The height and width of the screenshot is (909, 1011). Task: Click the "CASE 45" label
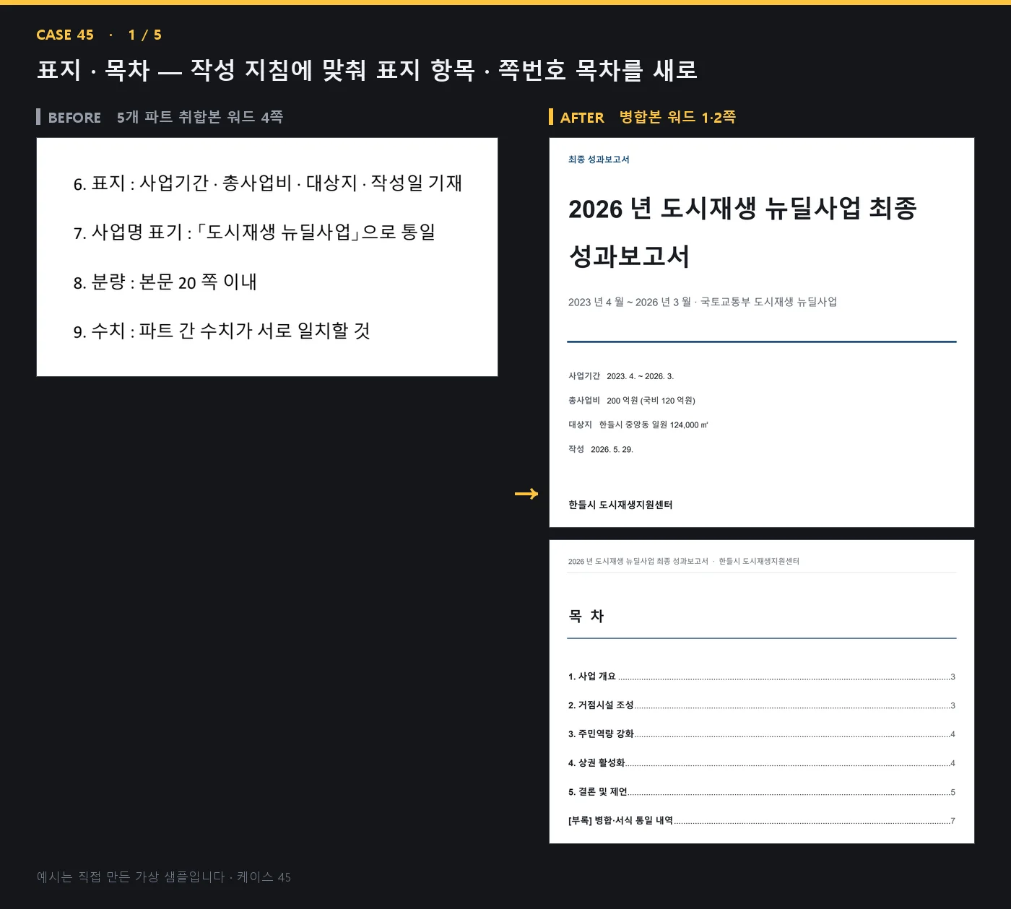coord(65,35)
